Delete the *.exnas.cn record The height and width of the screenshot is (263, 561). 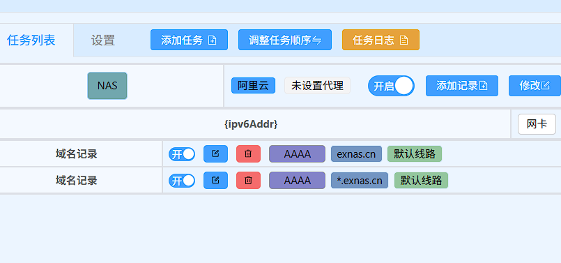248,180
